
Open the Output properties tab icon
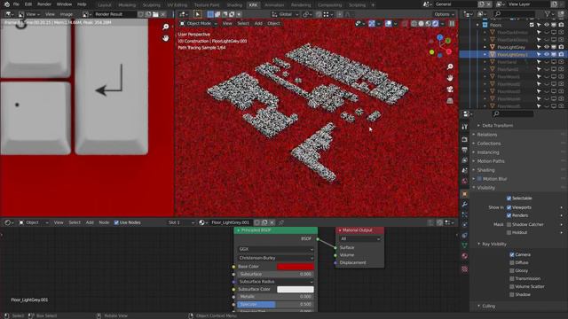[465, 150]
